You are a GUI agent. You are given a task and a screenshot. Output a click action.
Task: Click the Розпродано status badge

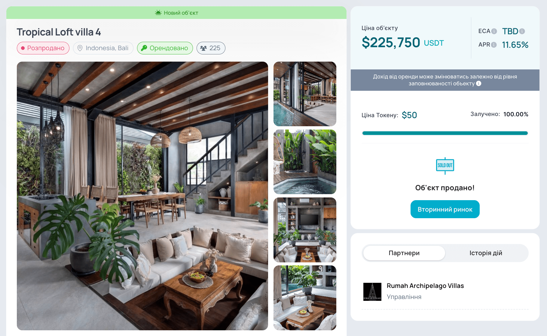click(x=43, y=48)
